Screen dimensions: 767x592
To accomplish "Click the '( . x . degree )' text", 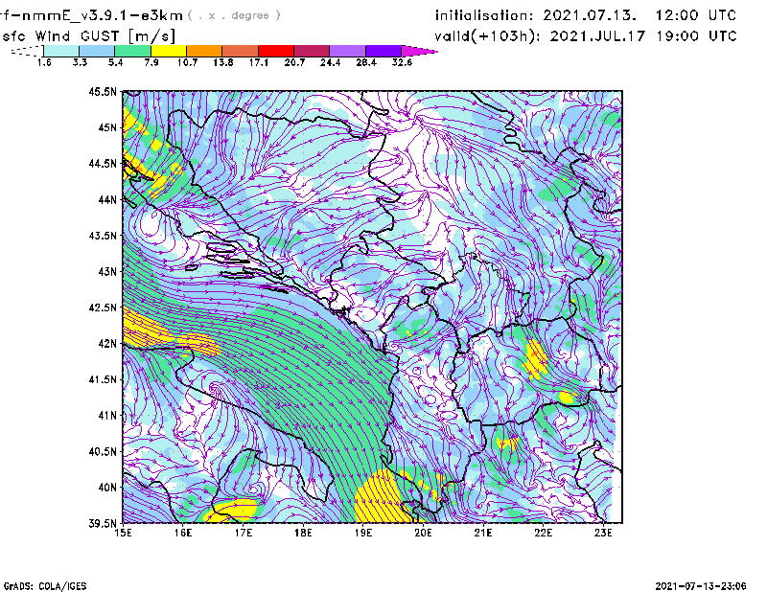I will click(x=234, y=15).
